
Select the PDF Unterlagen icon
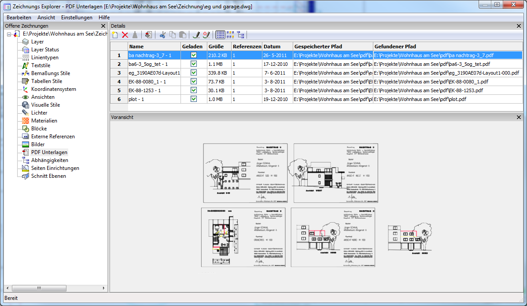click(x=26, y=152)
